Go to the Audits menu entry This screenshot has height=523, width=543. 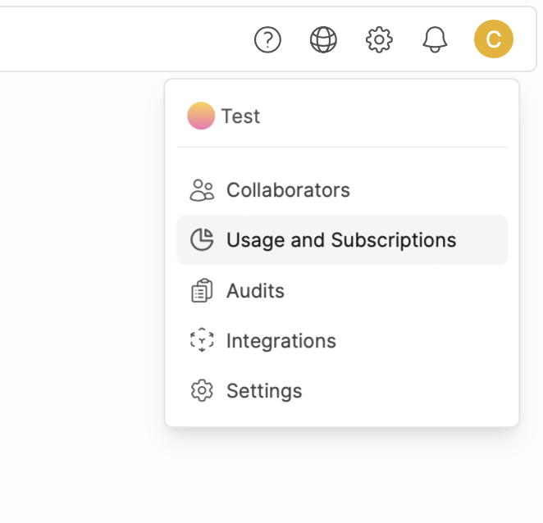[255, 291]
